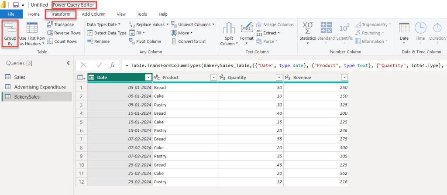Click the Scientific 10² icon
This screenshot has height=195, width=447.
pyautogui.click(x=344, y=28)
